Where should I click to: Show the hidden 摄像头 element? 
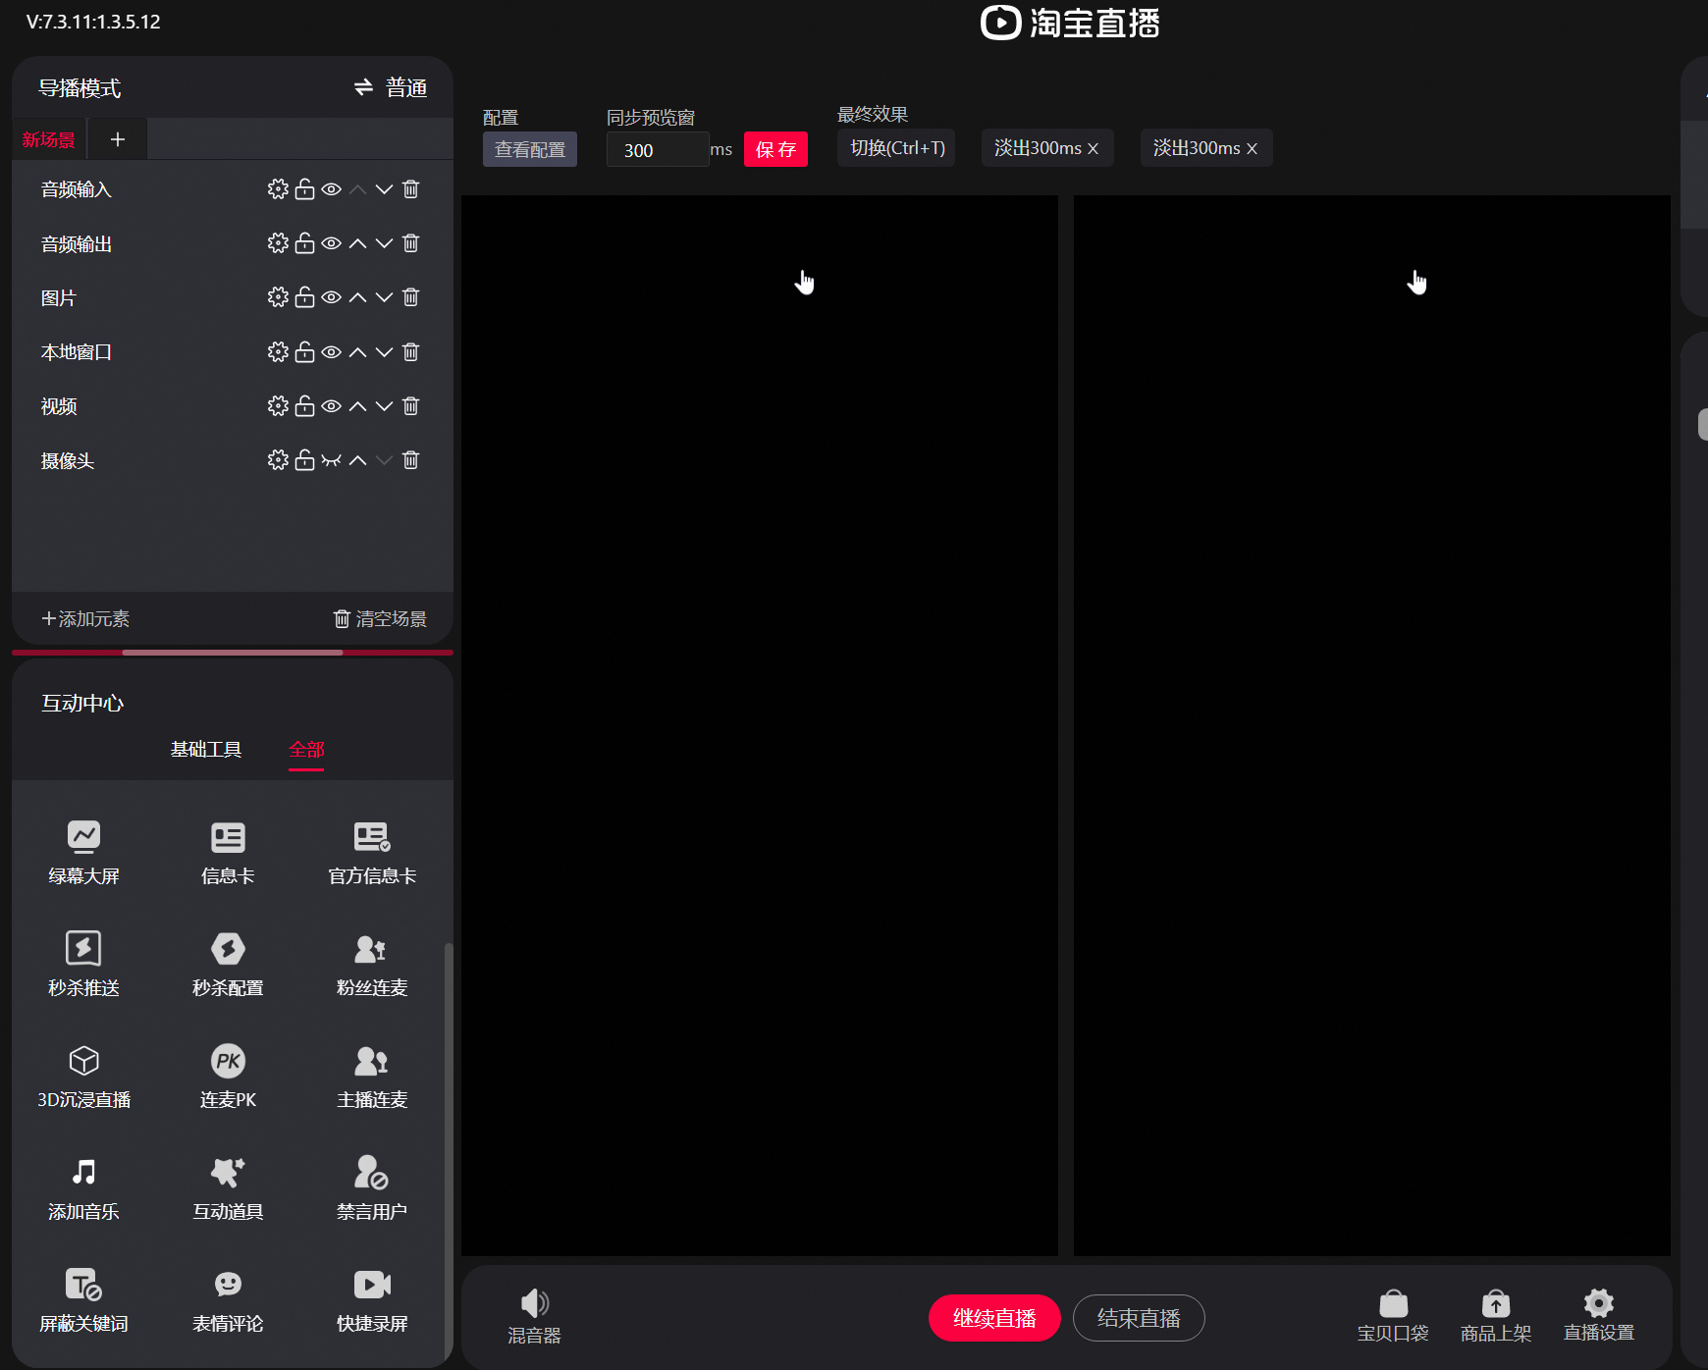click(x=332, y=459)
